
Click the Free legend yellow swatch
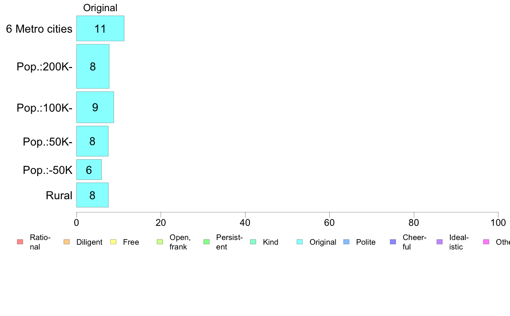click(113, 242)
